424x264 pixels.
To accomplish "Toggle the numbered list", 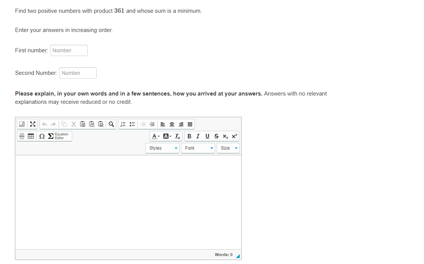I will click(123, 124).
